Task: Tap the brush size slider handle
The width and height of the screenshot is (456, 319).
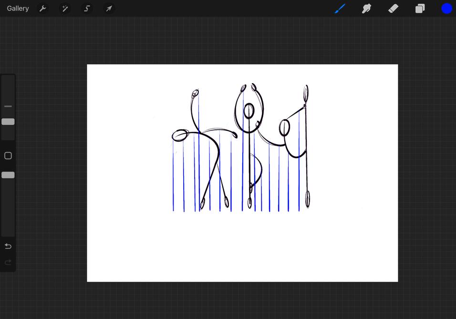Action: [8, 122]
